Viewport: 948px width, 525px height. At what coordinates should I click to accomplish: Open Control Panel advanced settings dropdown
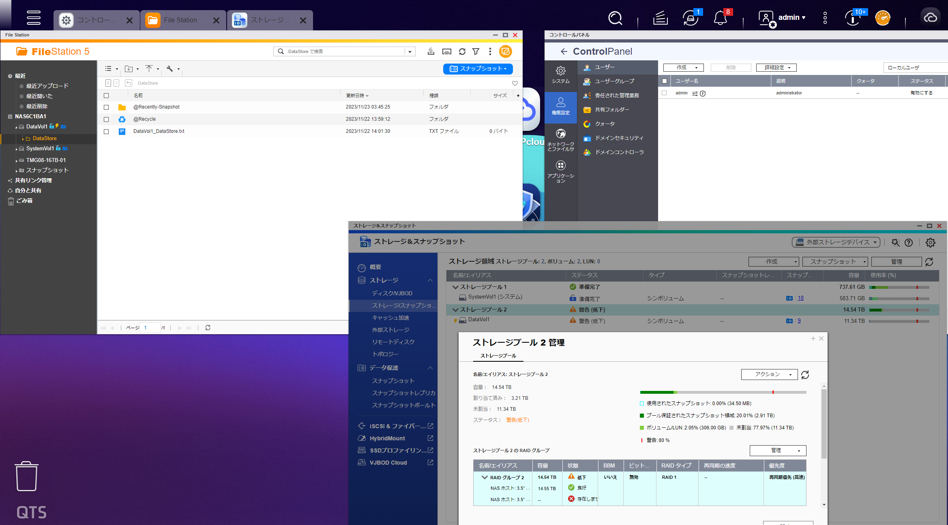(x=776, y=68)
